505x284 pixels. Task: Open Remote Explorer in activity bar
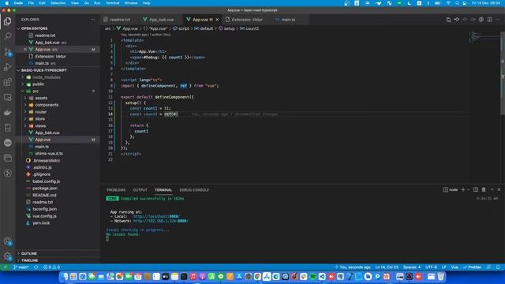pos(7,97)
